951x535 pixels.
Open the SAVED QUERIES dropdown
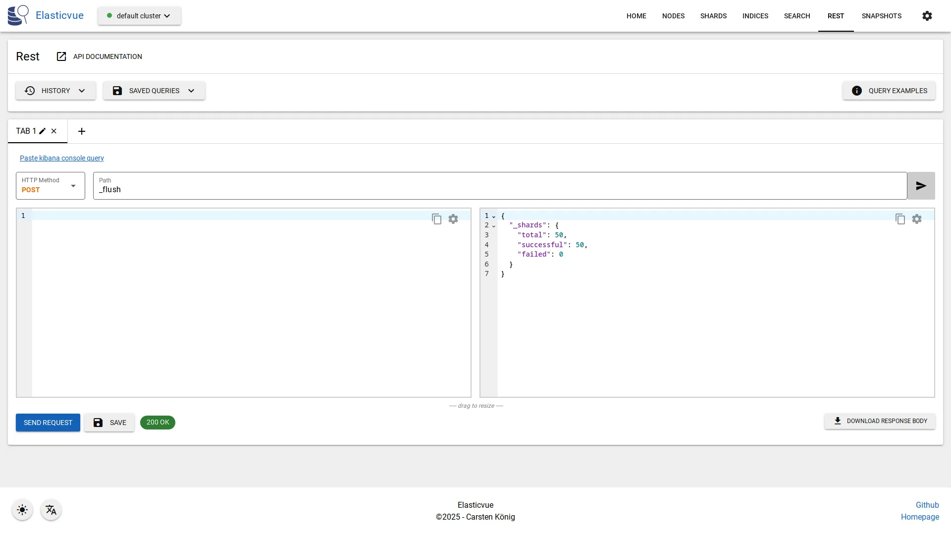(154, 91)
